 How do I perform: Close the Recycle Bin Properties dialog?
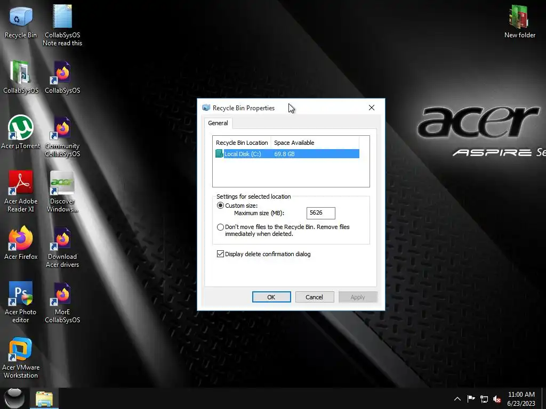pos(372,108)
